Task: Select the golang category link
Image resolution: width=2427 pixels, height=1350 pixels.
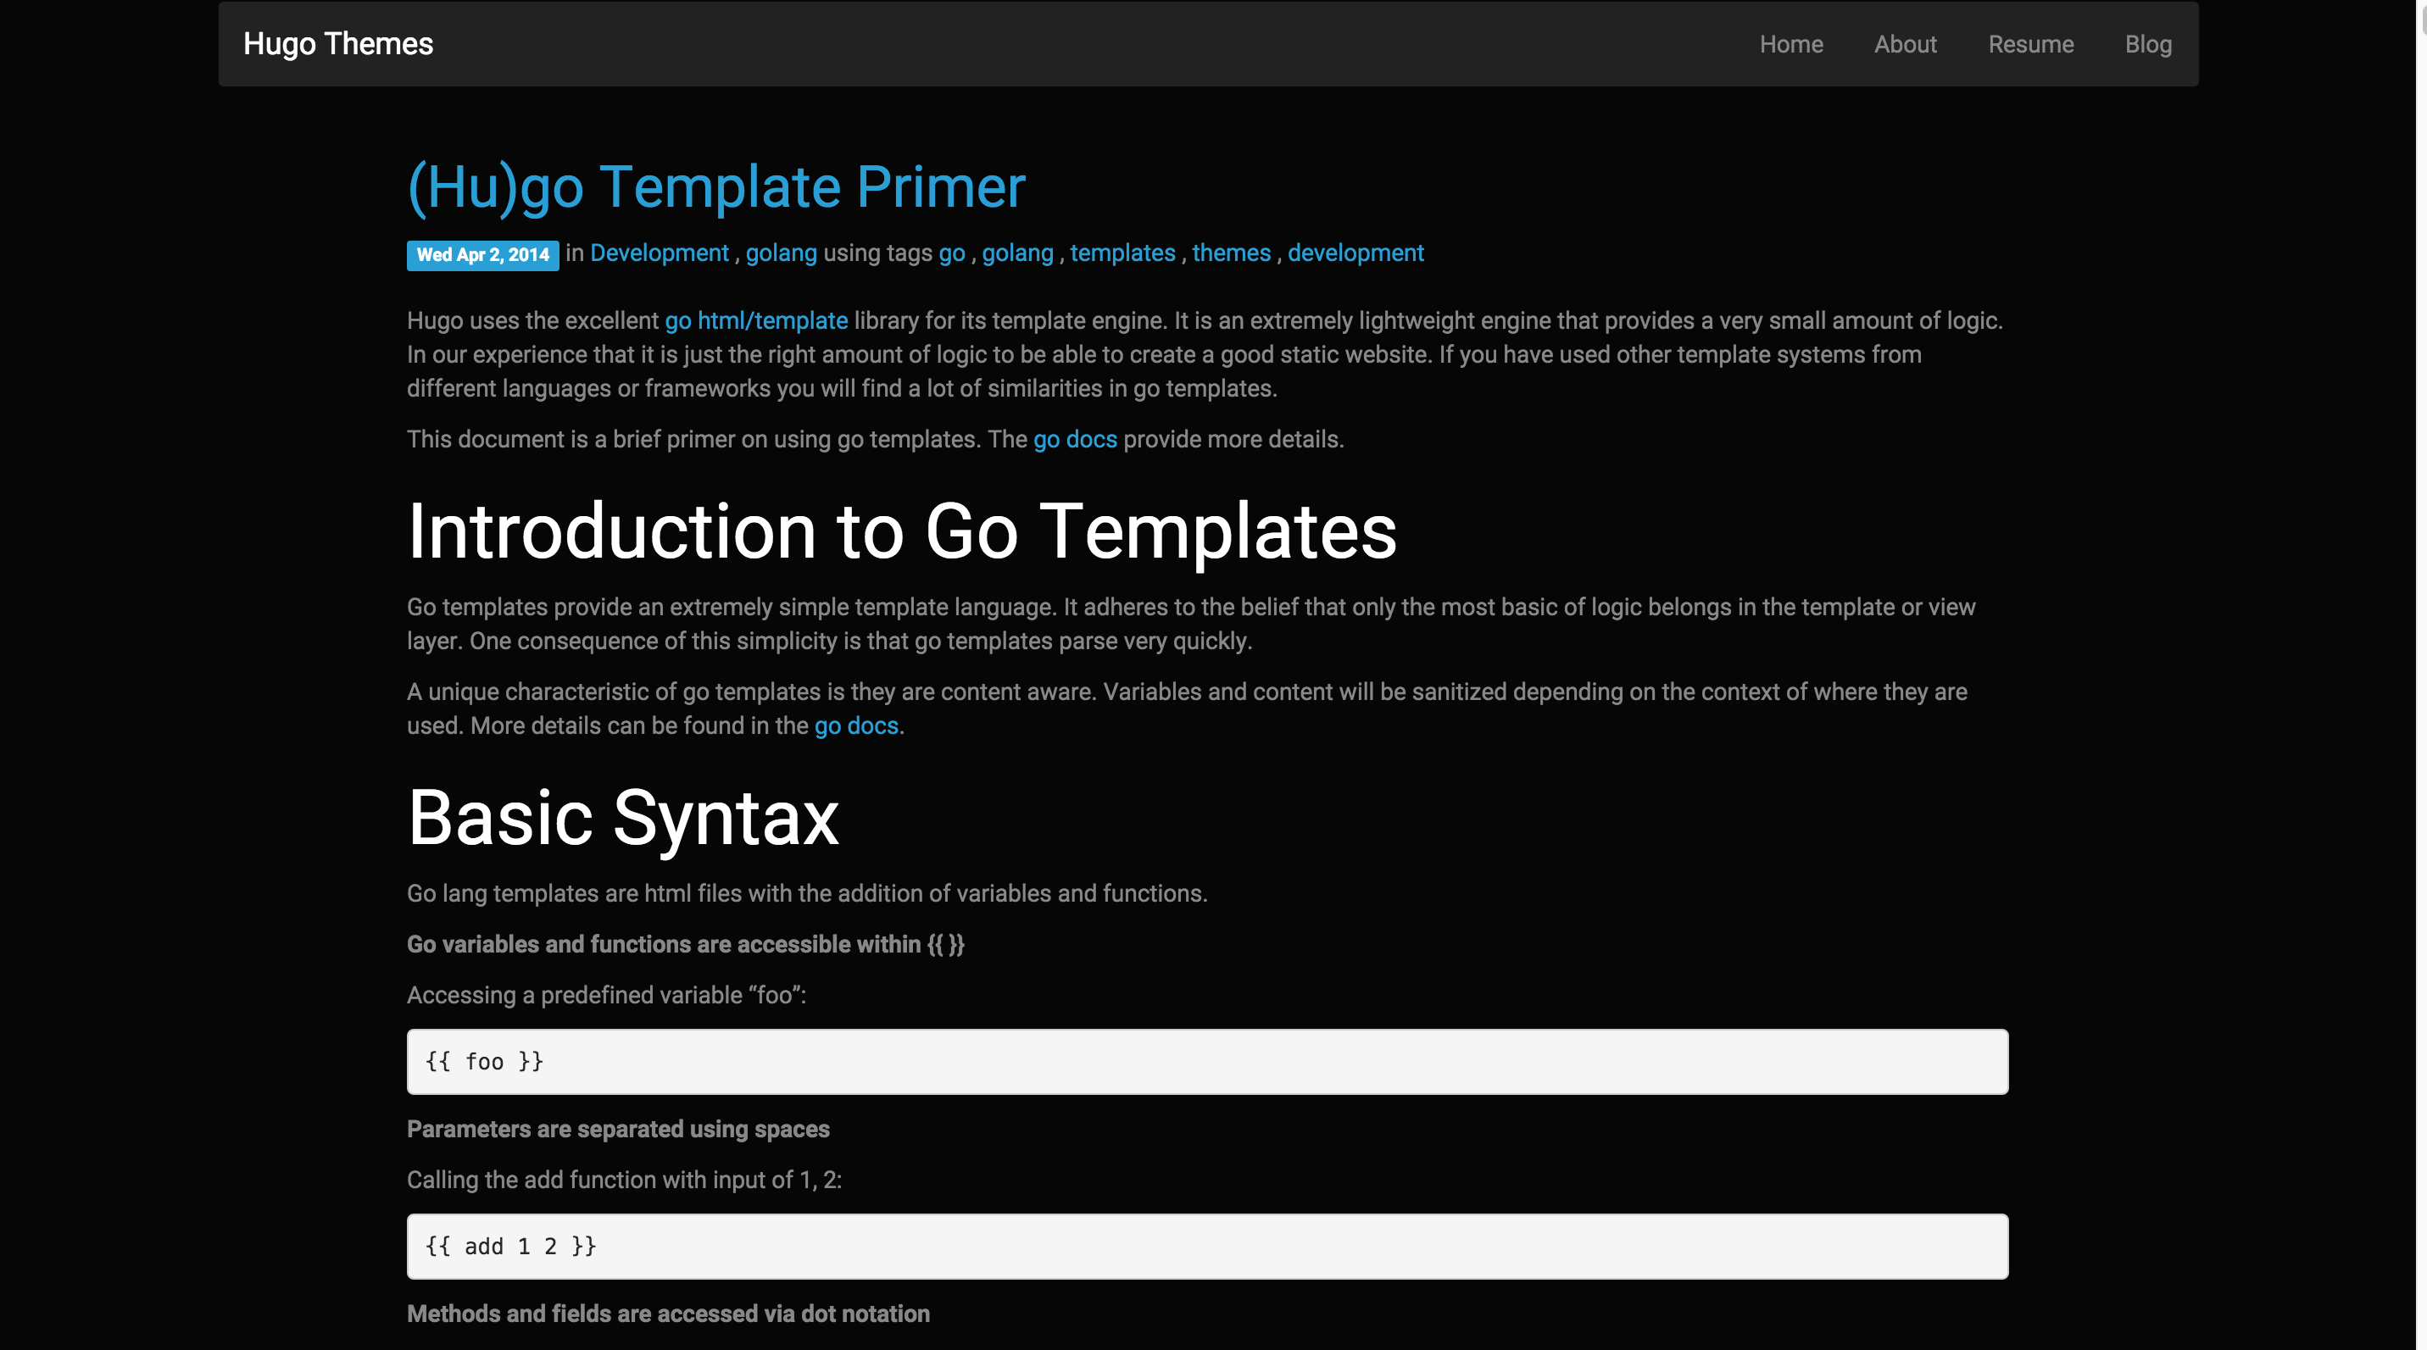Action: (780, 253)
